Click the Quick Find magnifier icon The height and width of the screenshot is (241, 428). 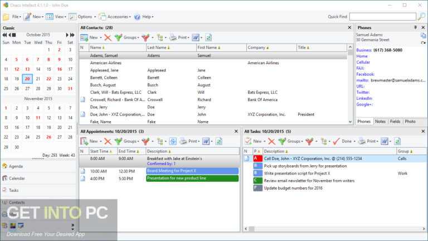[422, 16]
